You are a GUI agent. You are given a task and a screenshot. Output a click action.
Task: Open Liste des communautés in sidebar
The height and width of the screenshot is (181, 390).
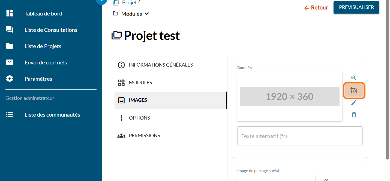tap(52, 115)
